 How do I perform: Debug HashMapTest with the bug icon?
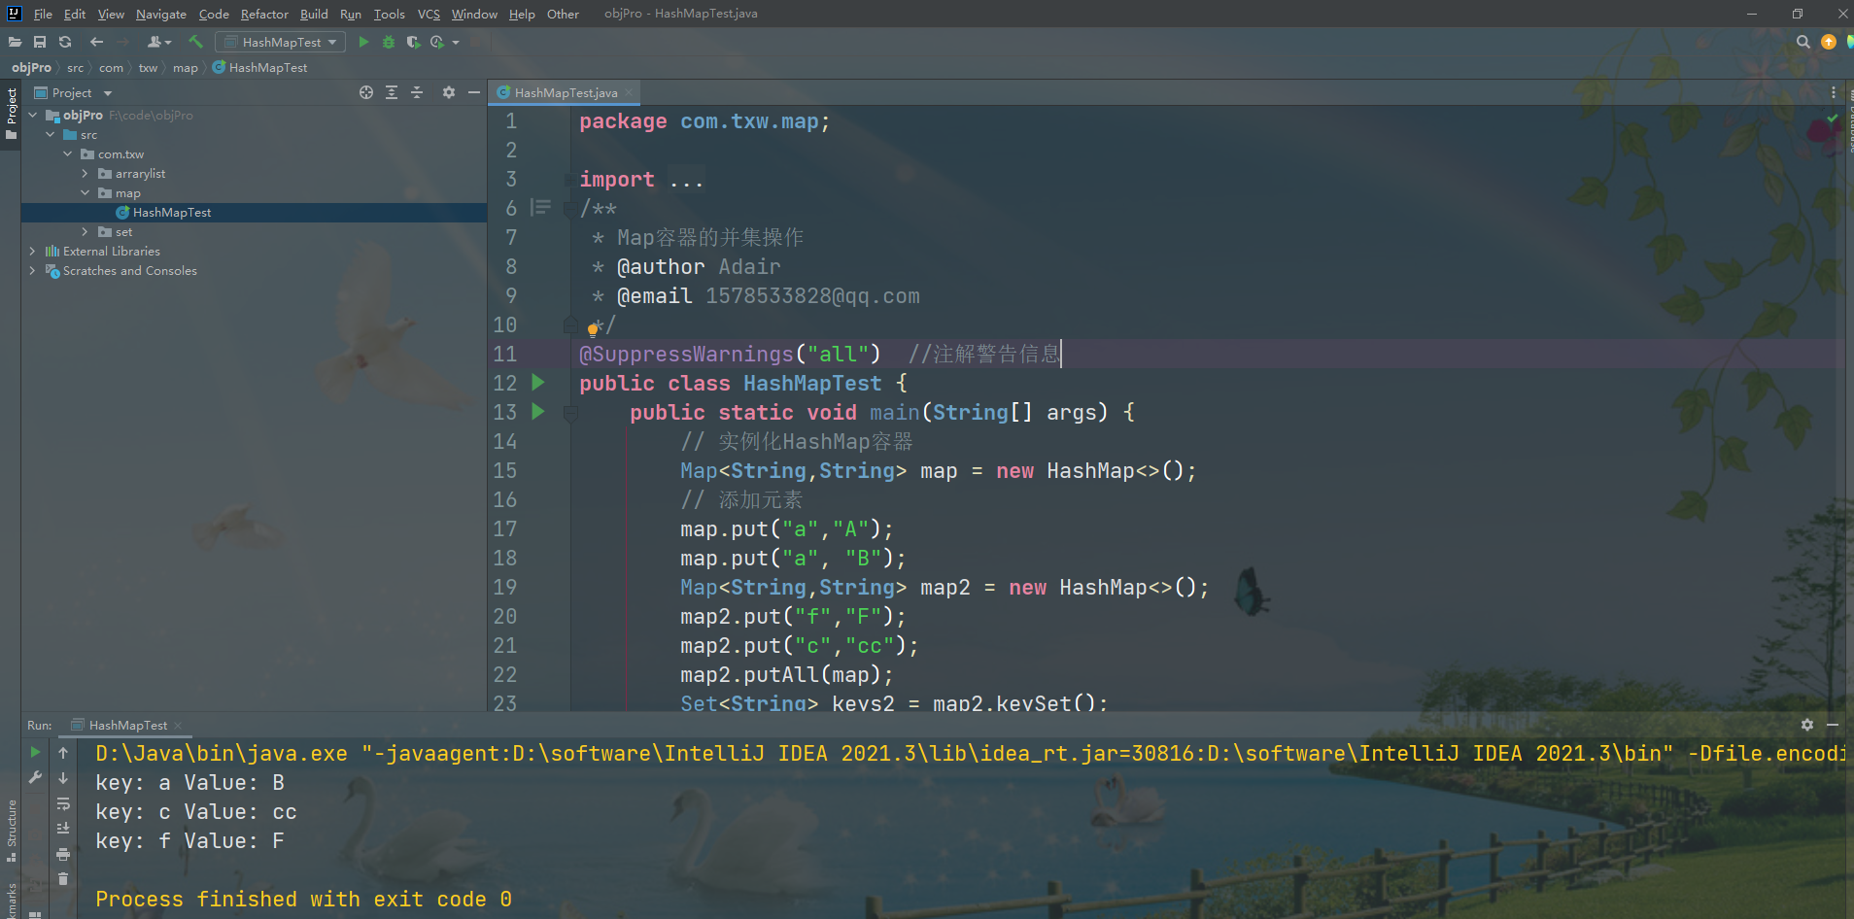389,42
